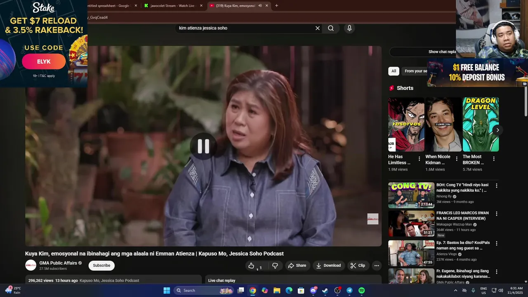Clear the YouTube search box text

pos(318,28)
